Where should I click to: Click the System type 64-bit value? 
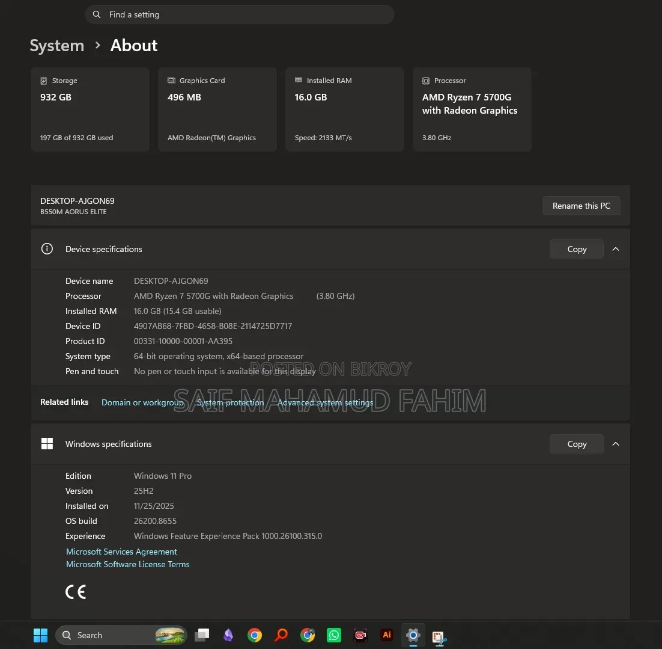218,357
